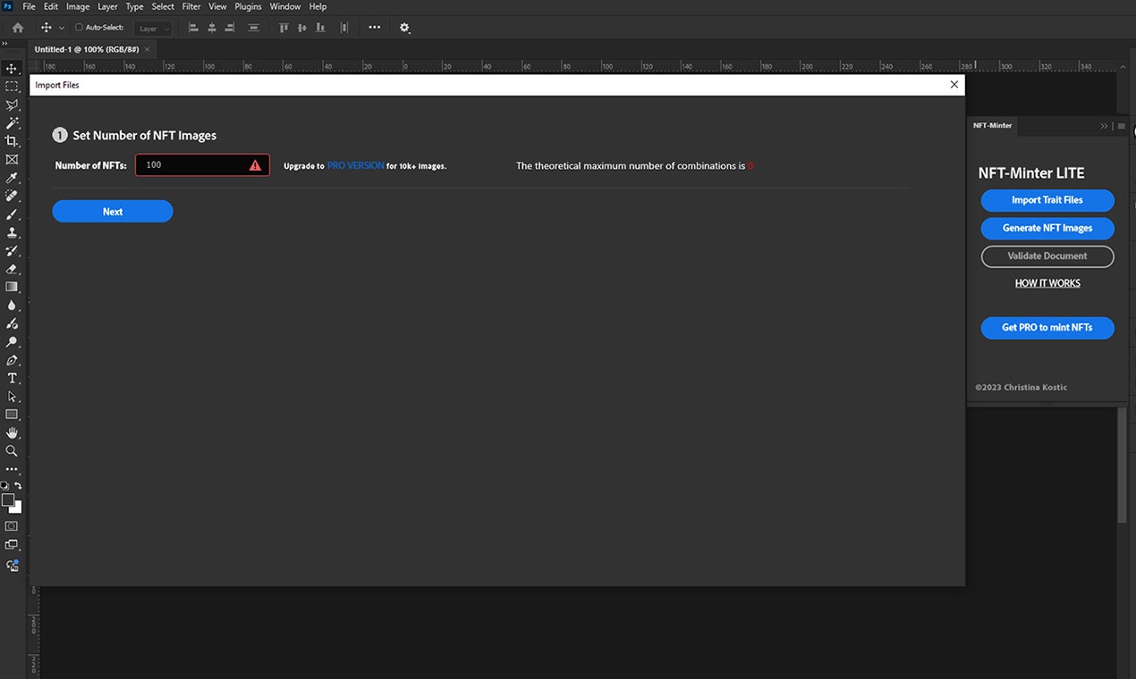This screenshot has height=679, width=1136.
Task: Open the NFT-Minter panel flyout menu
Action: point(1121,126)
